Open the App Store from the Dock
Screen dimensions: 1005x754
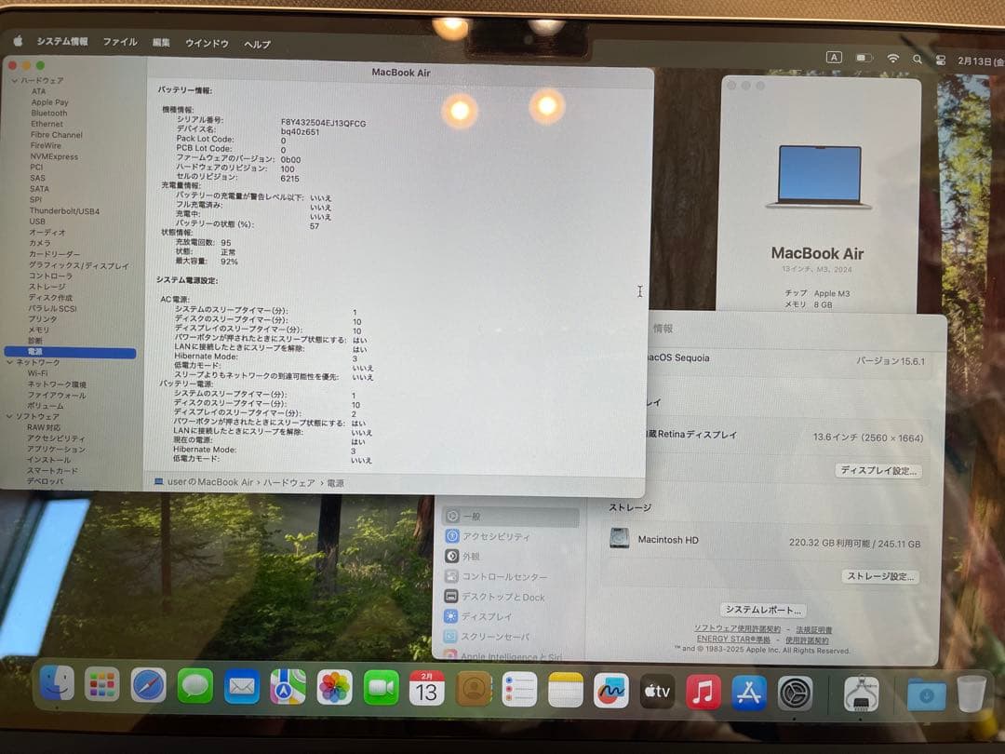coord(748,691)
